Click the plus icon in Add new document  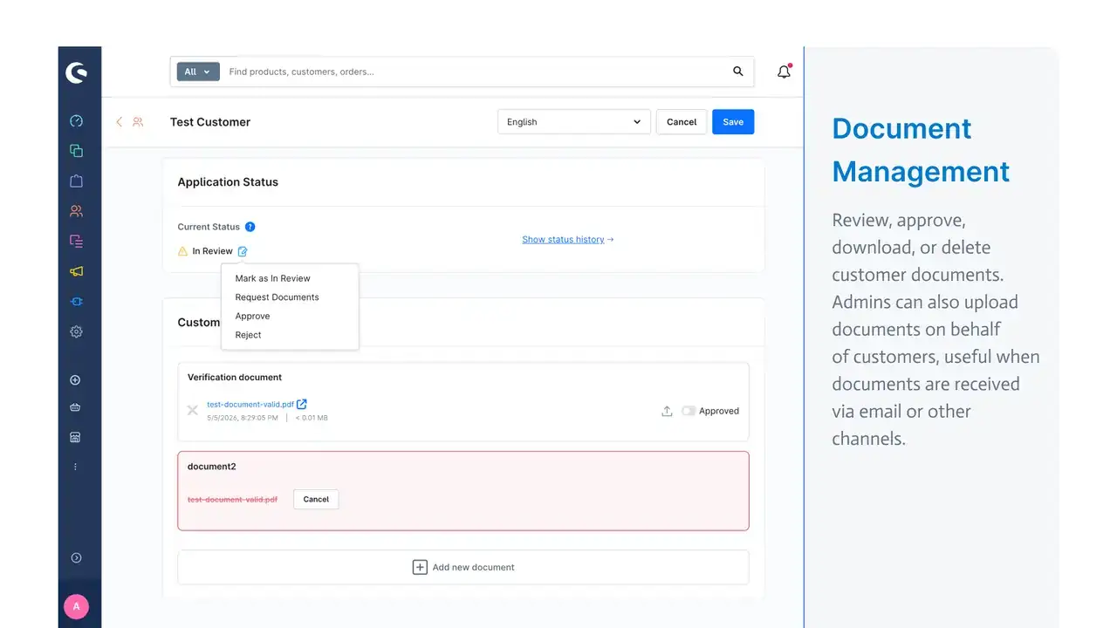(x=420, y=567)
